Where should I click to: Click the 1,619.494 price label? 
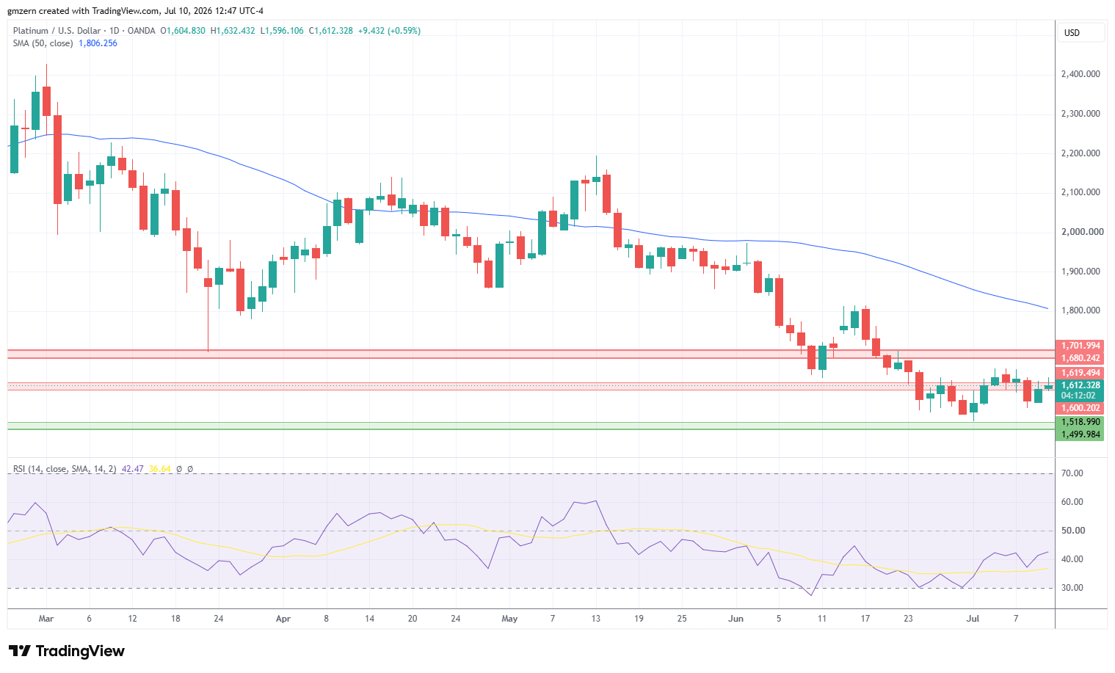tap(1080, 373)
